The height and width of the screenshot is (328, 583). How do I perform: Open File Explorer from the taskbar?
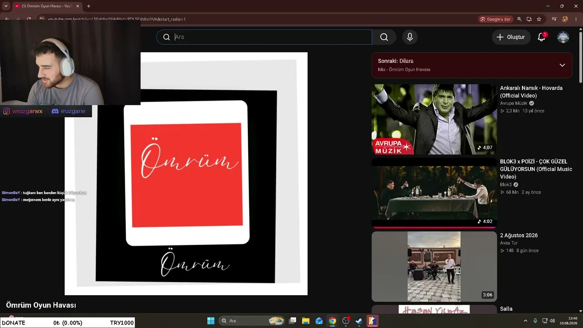[x=306, y=321]
